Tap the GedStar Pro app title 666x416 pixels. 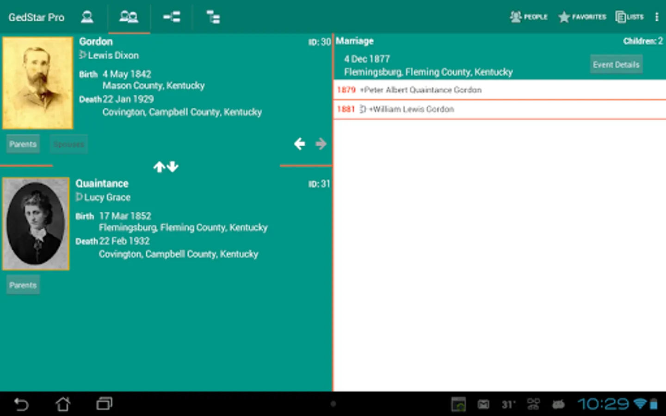click(x=36, y=18)
